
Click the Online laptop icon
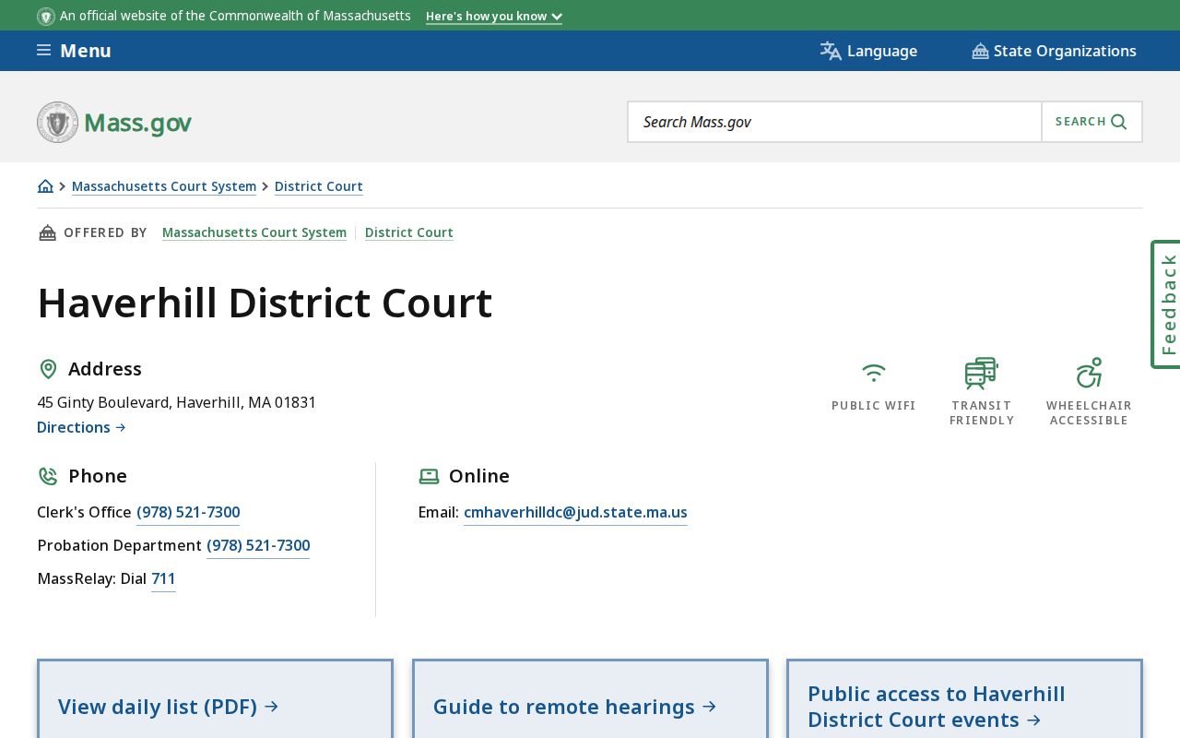tap(429, 476)
